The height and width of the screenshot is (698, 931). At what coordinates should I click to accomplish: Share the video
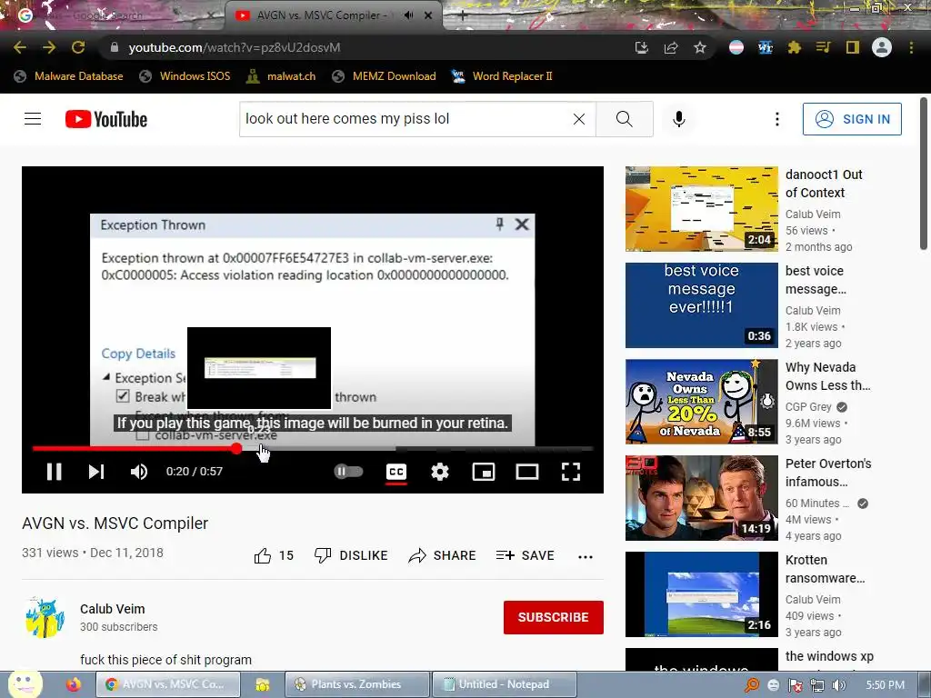[443, 555]
